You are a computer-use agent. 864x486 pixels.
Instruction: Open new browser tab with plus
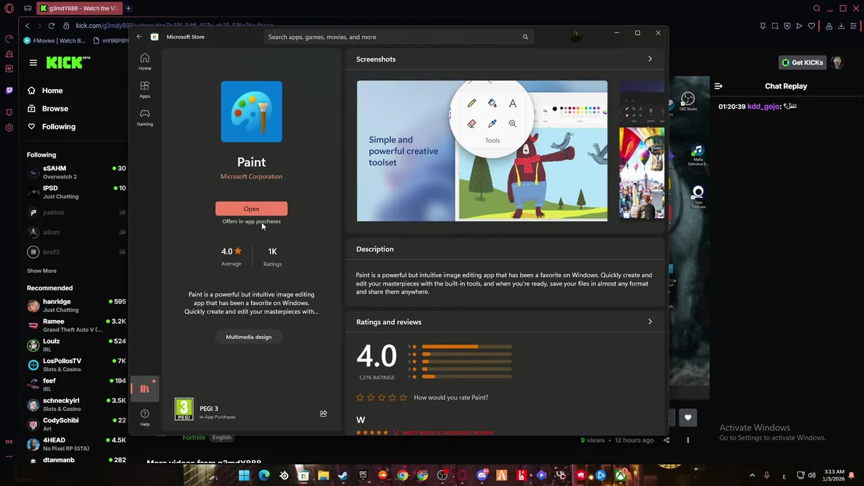click(128, 8)
